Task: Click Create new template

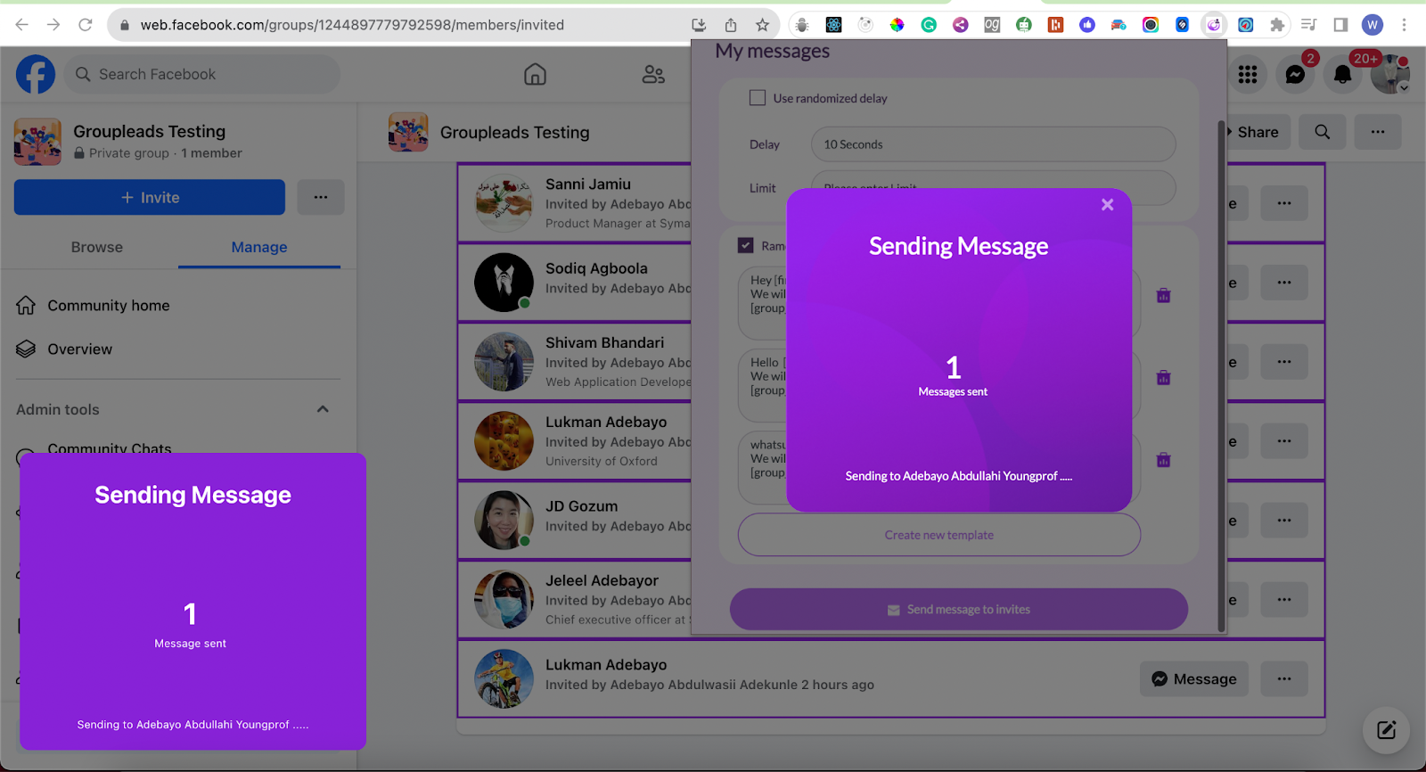Action: pyautogui.click(x=939, y=535)
